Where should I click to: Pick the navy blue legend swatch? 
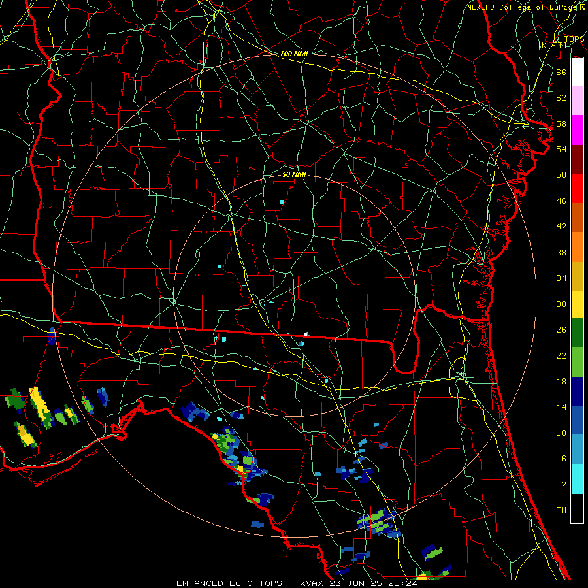[x=577, y=391]
